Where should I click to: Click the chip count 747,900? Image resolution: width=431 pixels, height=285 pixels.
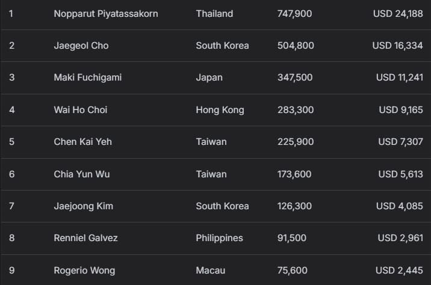pos(294,13)
